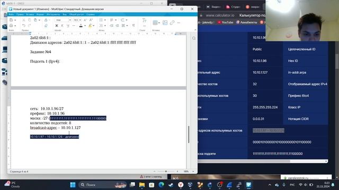This screenshot has height=190, width=339.
Task: Click the Print icon
Action: pos(11,26)
